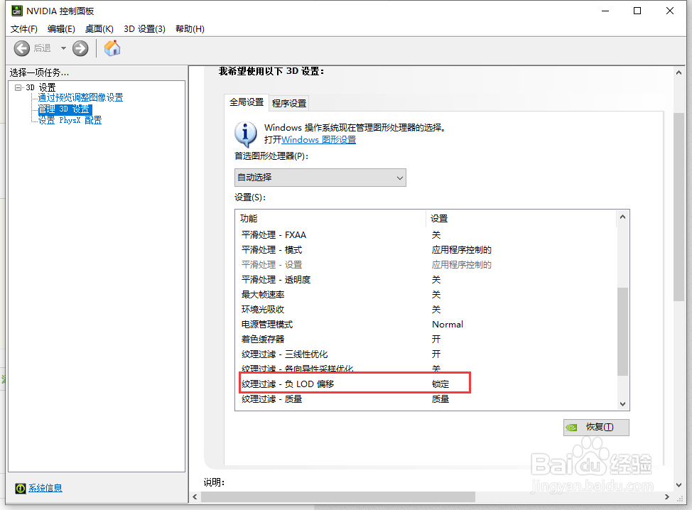Select 平滑处理 - 透明度 row
The height and width of the screenshot is (510, 692).
(x=426, y=280)
